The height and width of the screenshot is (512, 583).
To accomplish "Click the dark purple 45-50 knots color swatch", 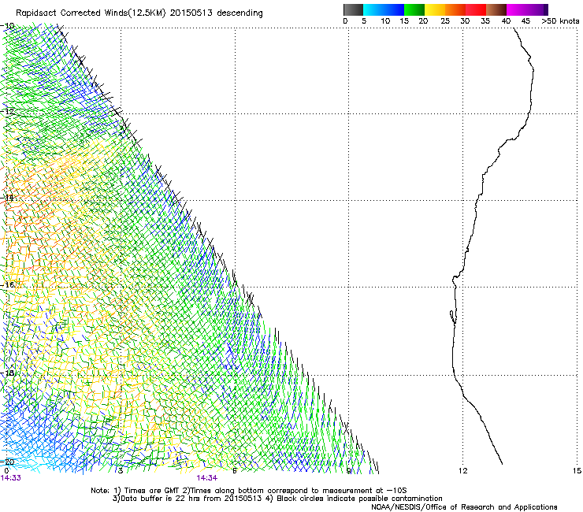I will click(537, 9).
